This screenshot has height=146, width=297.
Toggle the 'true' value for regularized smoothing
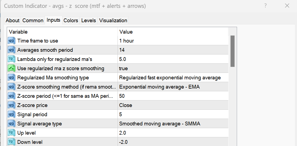point(124,69)
